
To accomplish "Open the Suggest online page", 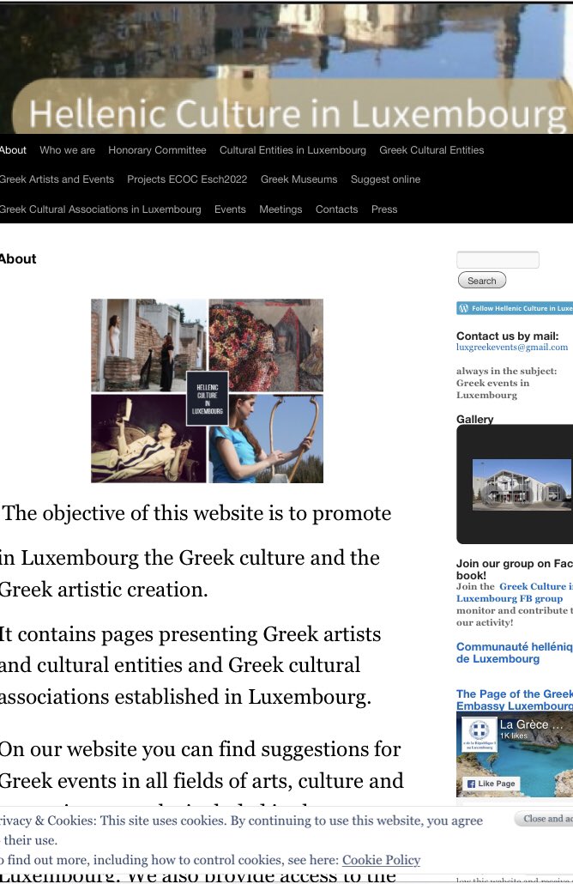I will click(385, 179).
